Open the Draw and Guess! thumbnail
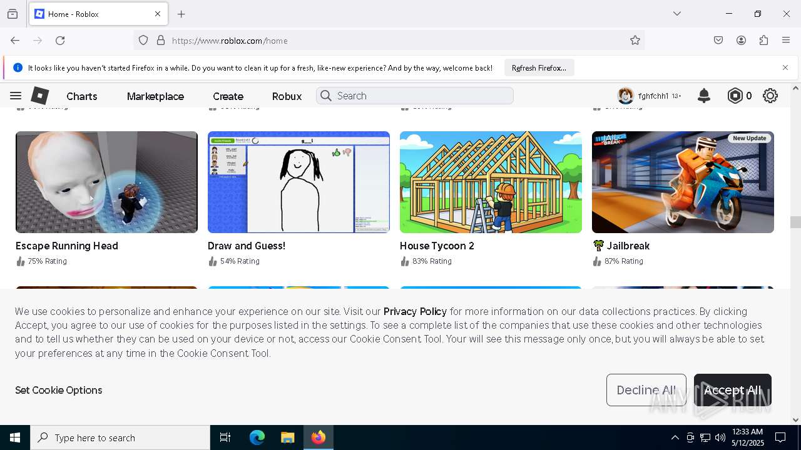801x450 pixels. [298, 182]
